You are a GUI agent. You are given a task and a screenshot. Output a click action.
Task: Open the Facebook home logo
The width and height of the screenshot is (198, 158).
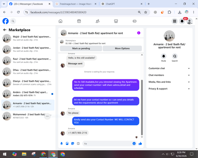click(6, 21)
